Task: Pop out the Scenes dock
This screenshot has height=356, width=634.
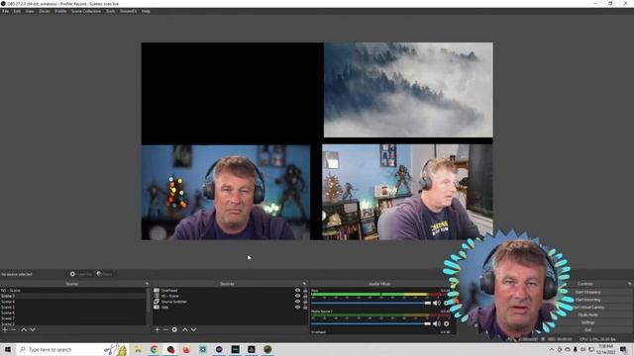Action: pyautogui.click(x=147, y=284)
